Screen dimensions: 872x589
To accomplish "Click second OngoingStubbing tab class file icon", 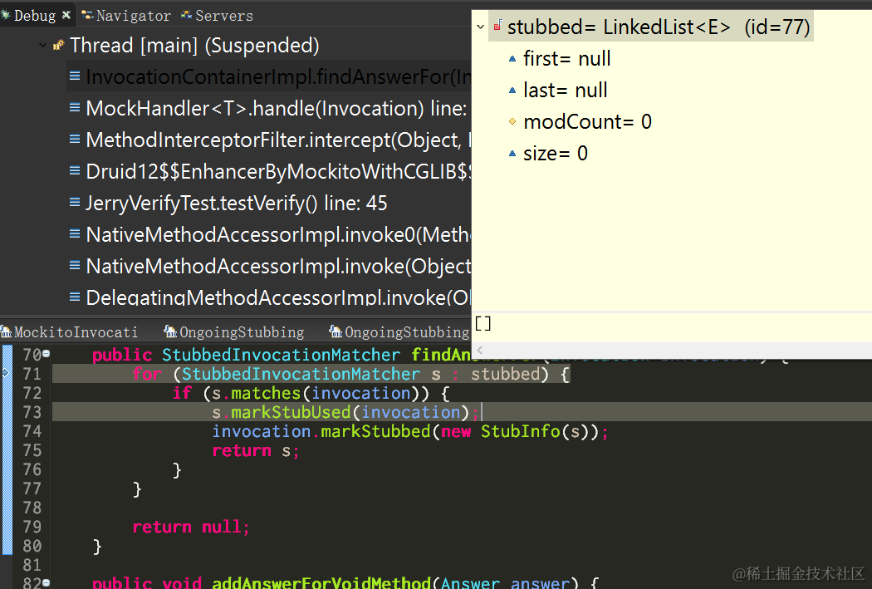I will 336,331.
